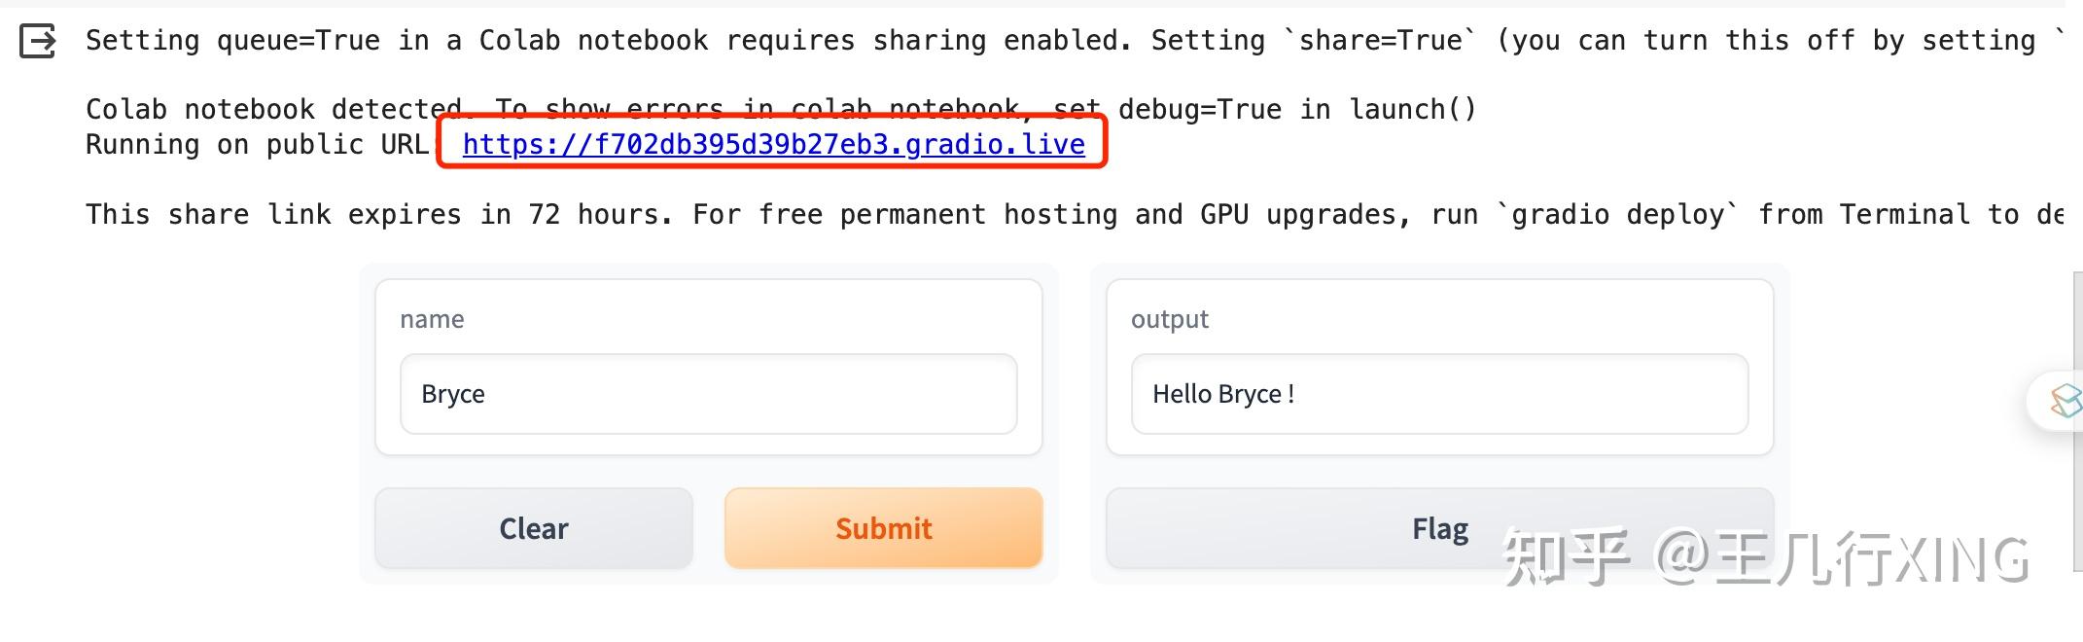2083x642 pixels.
Task: Click the "Hello Bryce !" result text
Action: (x=1222, y=394)
